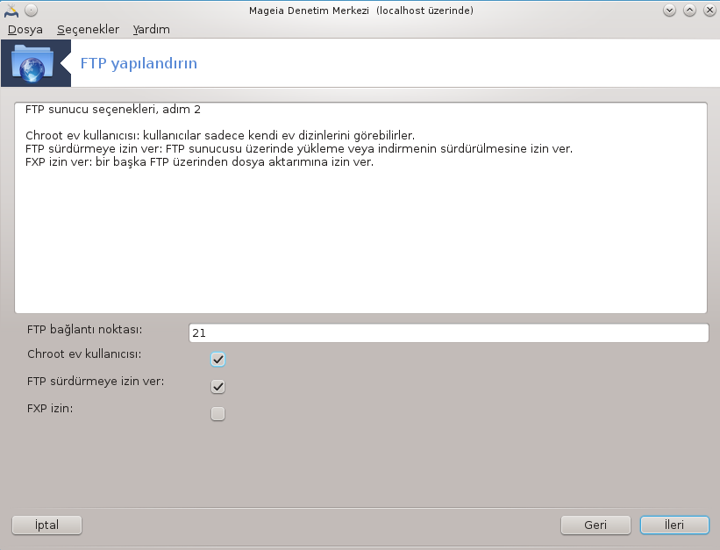Click the 'FTP yapılandırın' heading

click(x=139, y=63)
